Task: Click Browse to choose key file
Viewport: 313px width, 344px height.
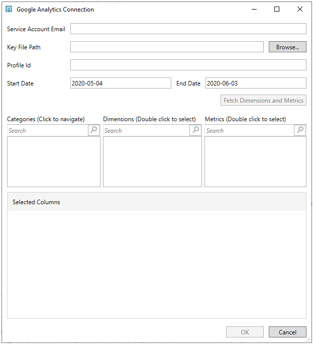Action: click(x=287, y=47)
